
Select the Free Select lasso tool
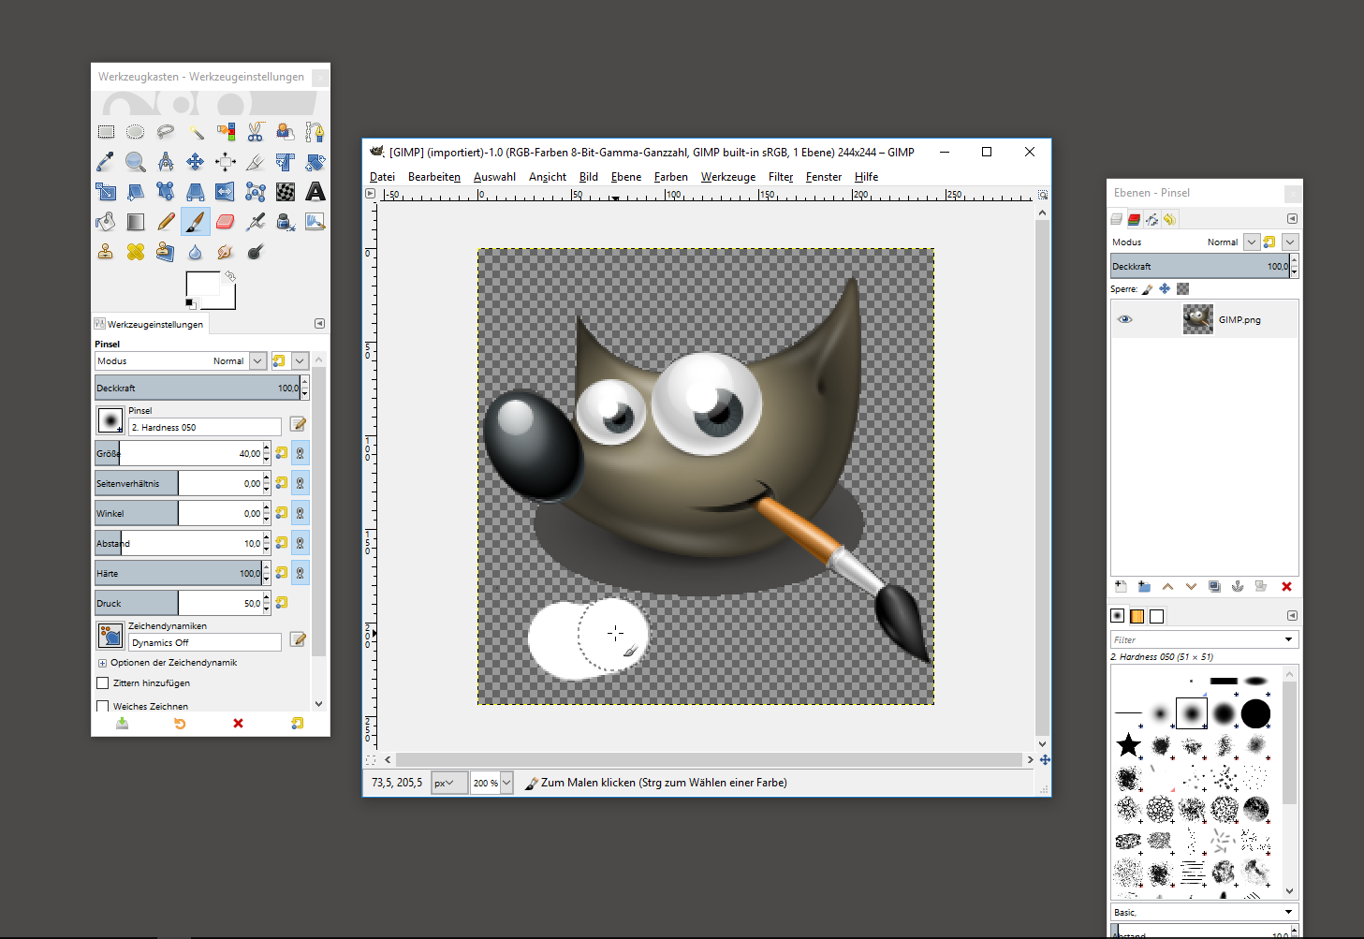pyautogui.click(x=166, y=132)
